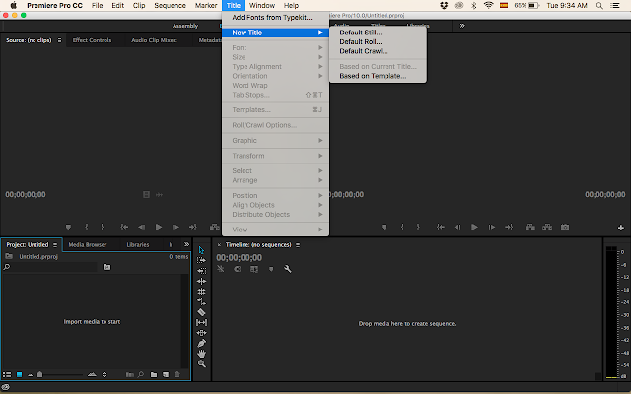Click Add Marker in Source monitor
This screenshot has width=631, height=394.
pyautogui.click(x=68, y=228)
